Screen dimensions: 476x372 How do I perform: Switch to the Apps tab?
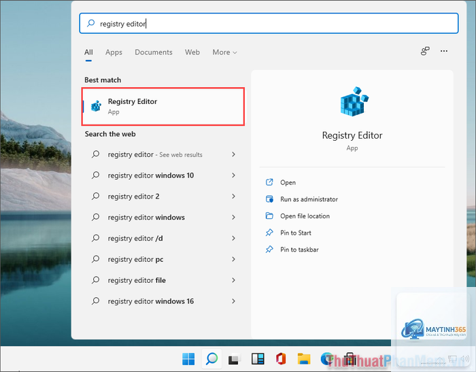[114, 52]
